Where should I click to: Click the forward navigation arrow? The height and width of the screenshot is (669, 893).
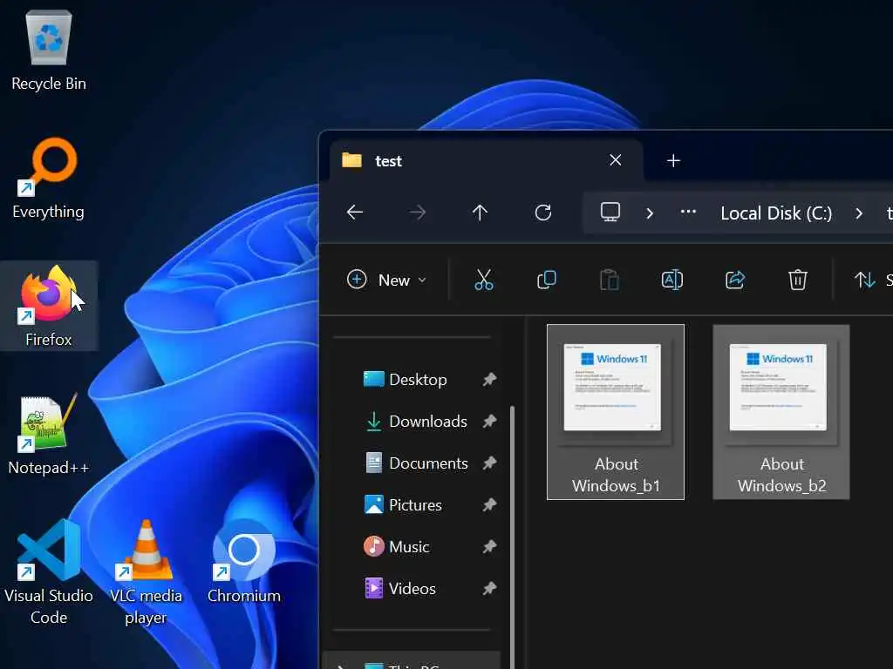(x=418, y=213)
